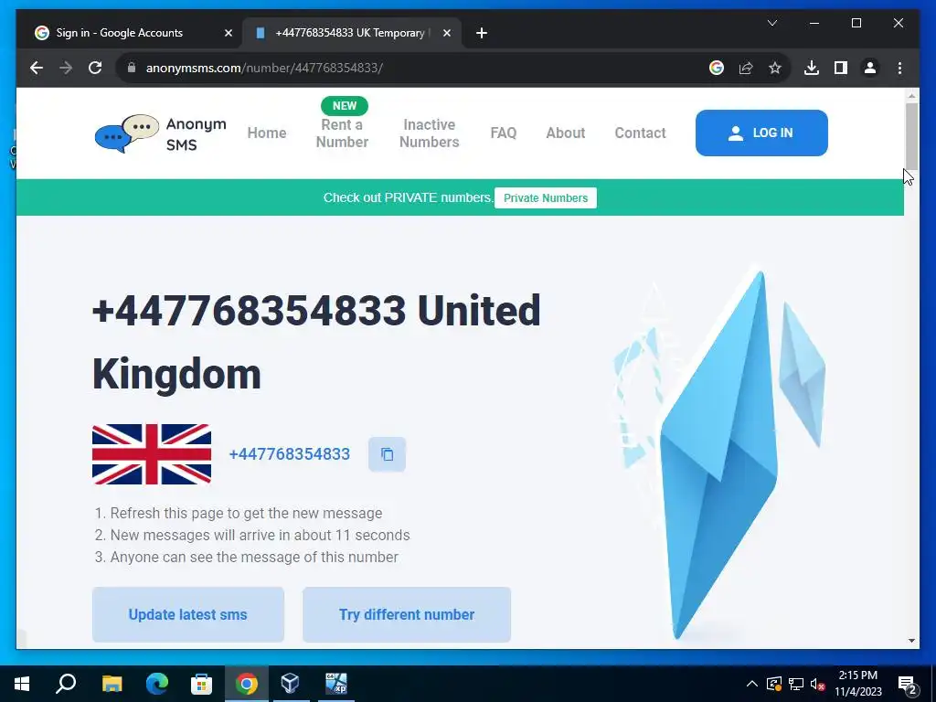Open Windows taskbar search

pos(66,684)
